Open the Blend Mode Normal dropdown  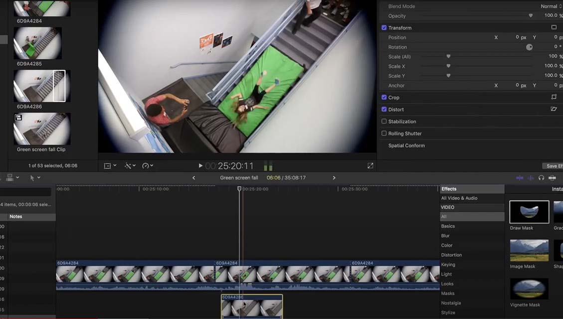click(551, 6)
